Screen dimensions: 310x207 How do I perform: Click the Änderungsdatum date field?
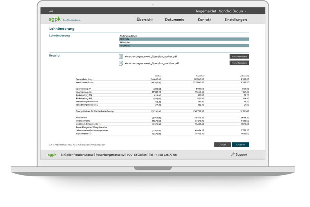184,39
